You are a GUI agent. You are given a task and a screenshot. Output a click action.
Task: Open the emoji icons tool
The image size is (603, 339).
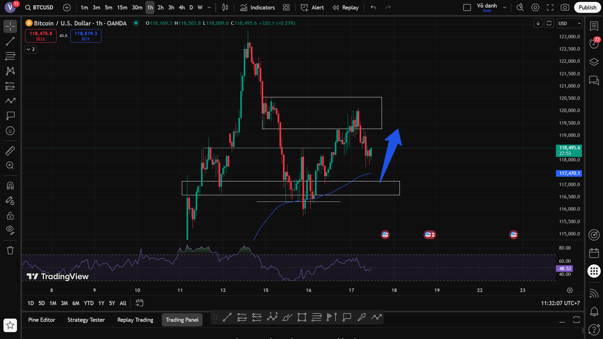tap(10, 131)
